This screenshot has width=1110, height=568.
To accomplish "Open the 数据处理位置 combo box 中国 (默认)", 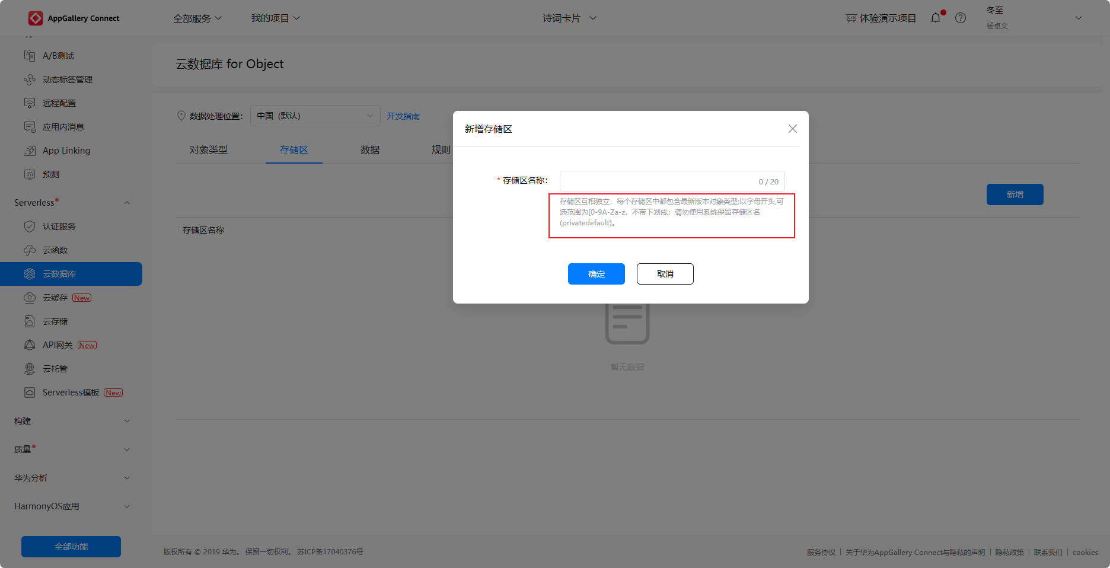I will click(315, 116).
